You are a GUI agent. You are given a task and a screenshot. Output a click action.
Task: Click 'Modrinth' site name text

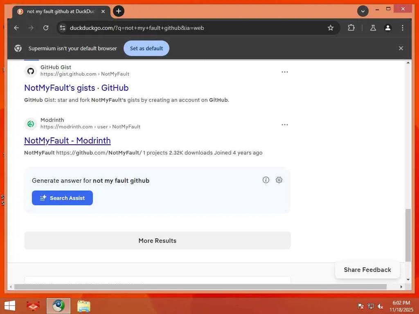[52, 120]
